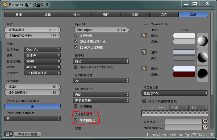
Task: Pick third light 漫射 color swatch
Action: (x=184, y=69)
